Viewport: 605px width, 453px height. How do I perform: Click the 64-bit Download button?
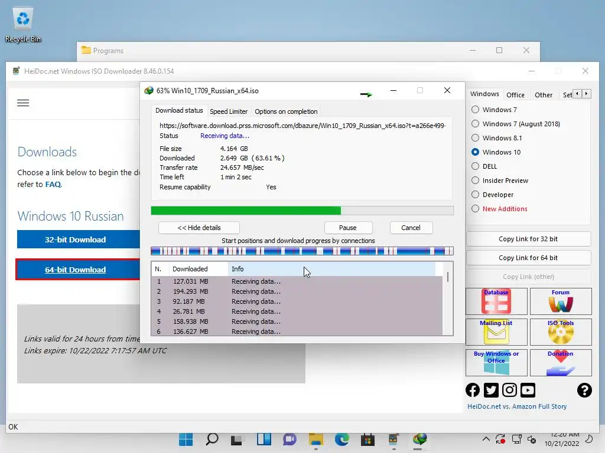coord(79,270)
